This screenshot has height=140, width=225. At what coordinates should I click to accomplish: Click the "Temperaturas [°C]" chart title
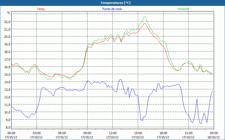tap(115, 3)
